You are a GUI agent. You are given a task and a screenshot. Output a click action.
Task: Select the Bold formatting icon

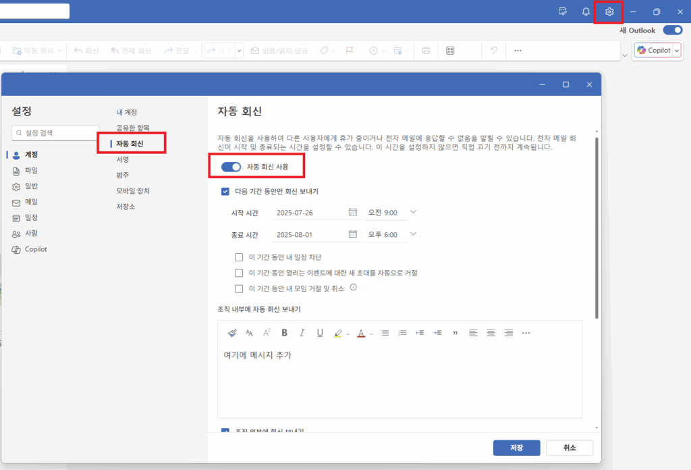pyautogui.click(x=283, y=332)
